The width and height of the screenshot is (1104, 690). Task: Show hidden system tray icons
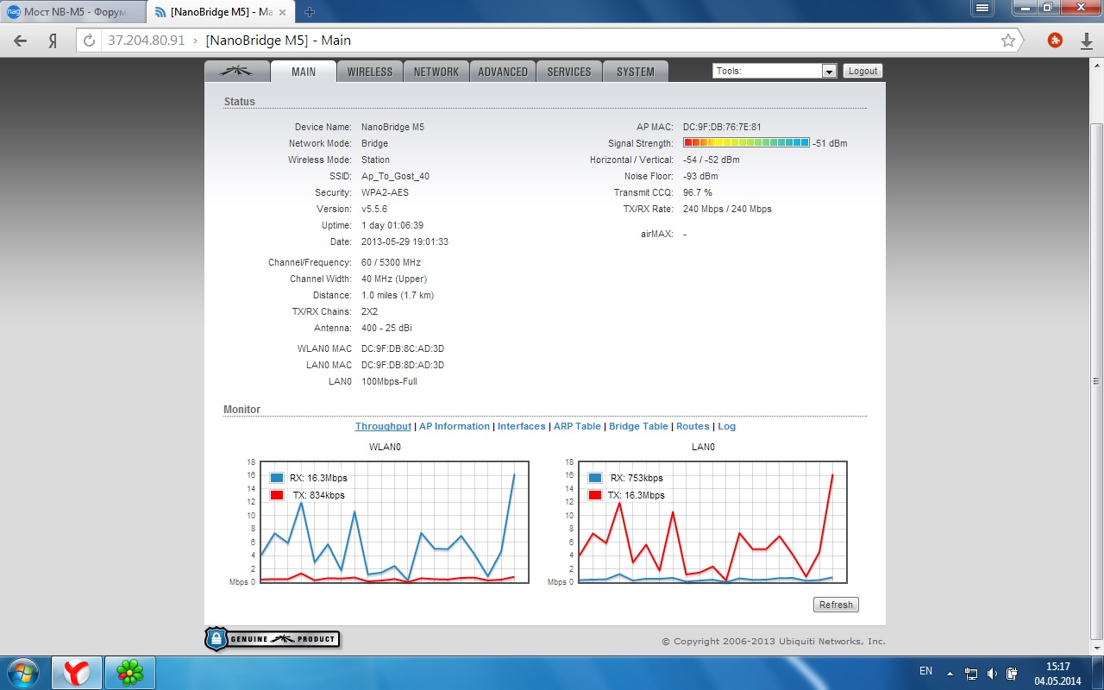click(x=950, y=673)
